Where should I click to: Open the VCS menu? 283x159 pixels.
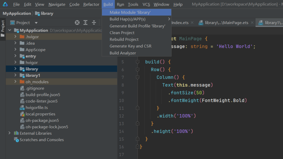pyautogui.click(x=146, y=4)
